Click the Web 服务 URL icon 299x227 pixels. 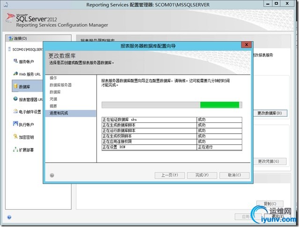pyautogui.click(x=15, y=74)
